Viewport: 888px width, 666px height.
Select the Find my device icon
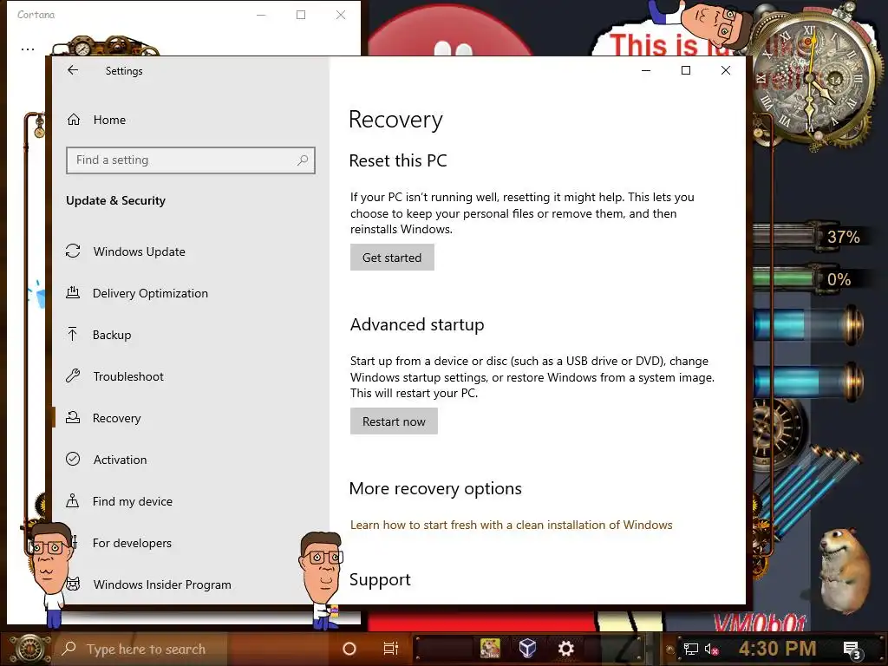click(73, 501)
